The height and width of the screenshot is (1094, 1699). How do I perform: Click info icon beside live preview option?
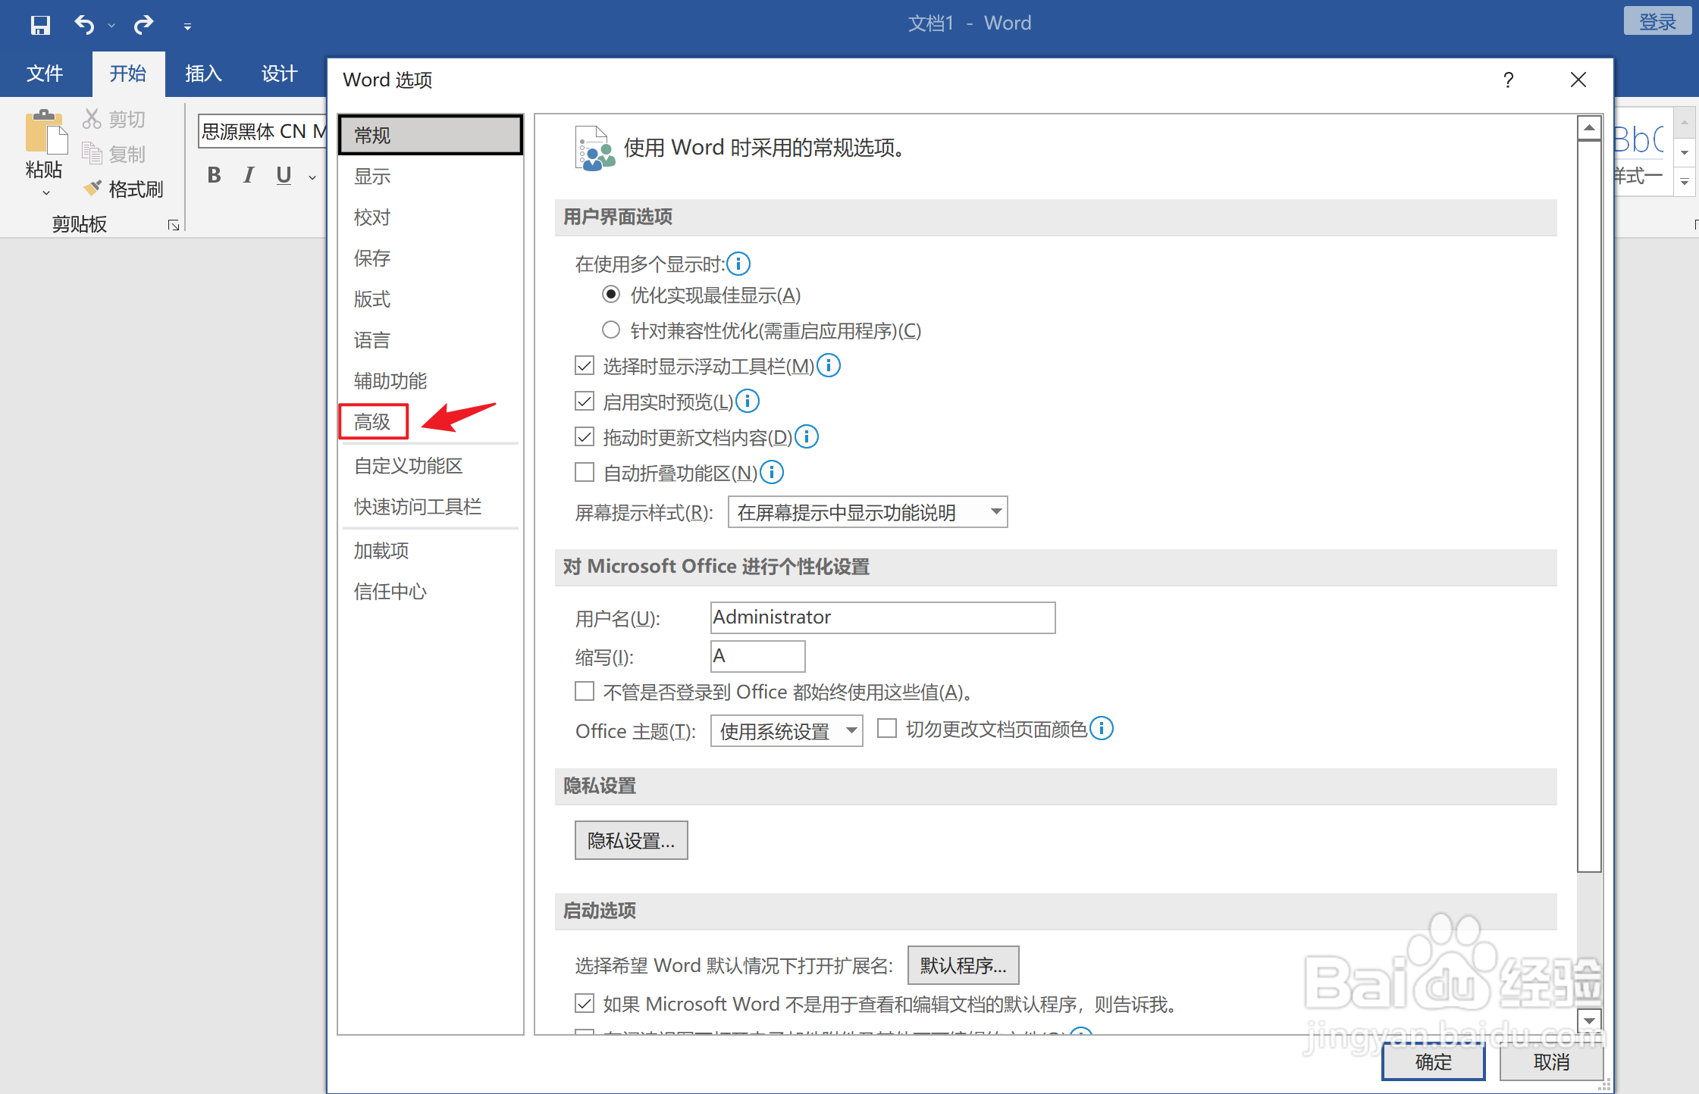(748, 402)
